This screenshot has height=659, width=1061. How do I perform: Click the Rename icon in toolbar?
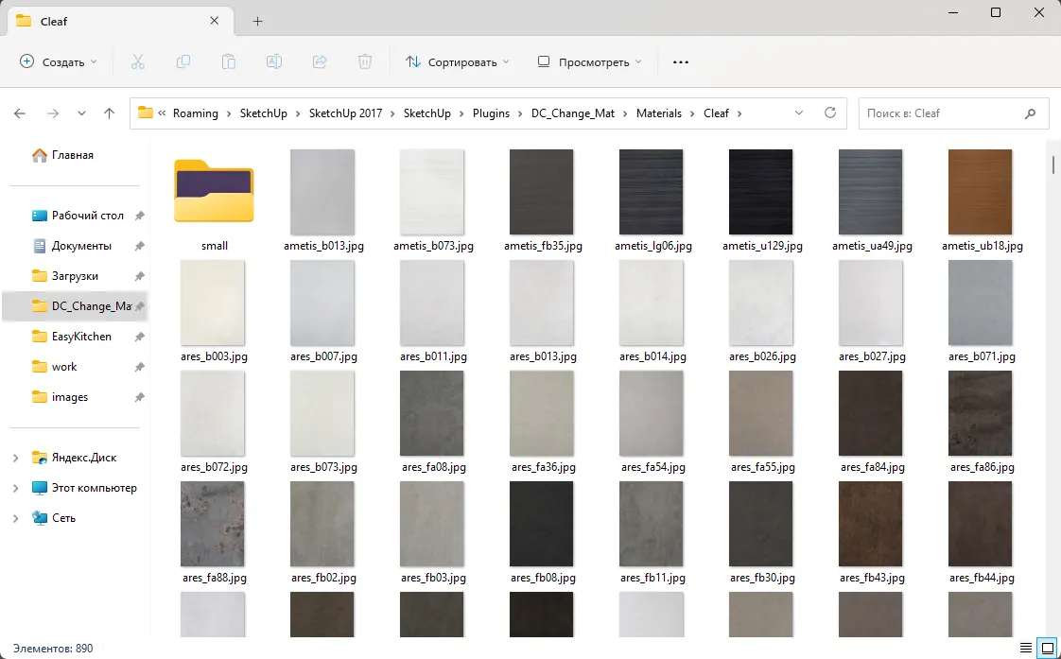(273, 61)
